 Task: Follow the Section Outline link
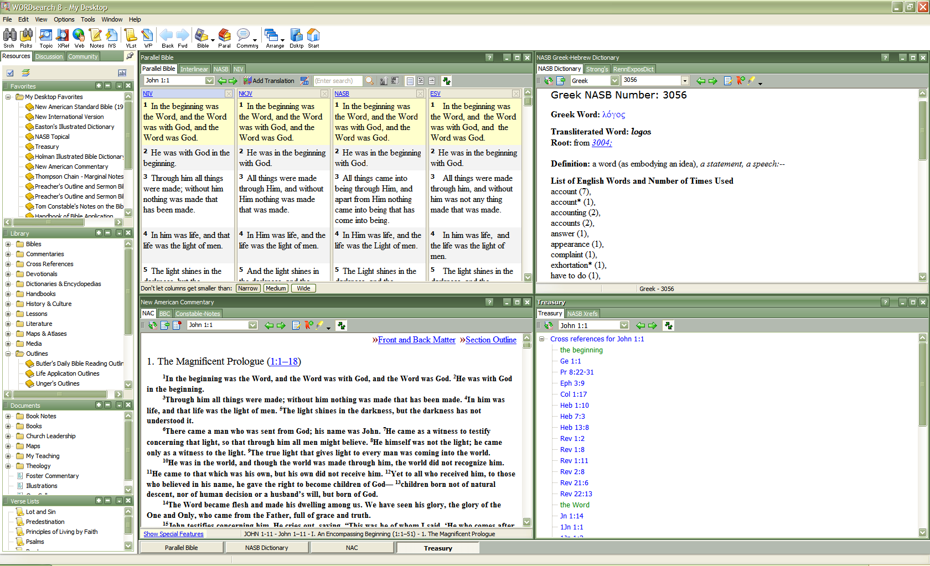[x=490, y=340]
